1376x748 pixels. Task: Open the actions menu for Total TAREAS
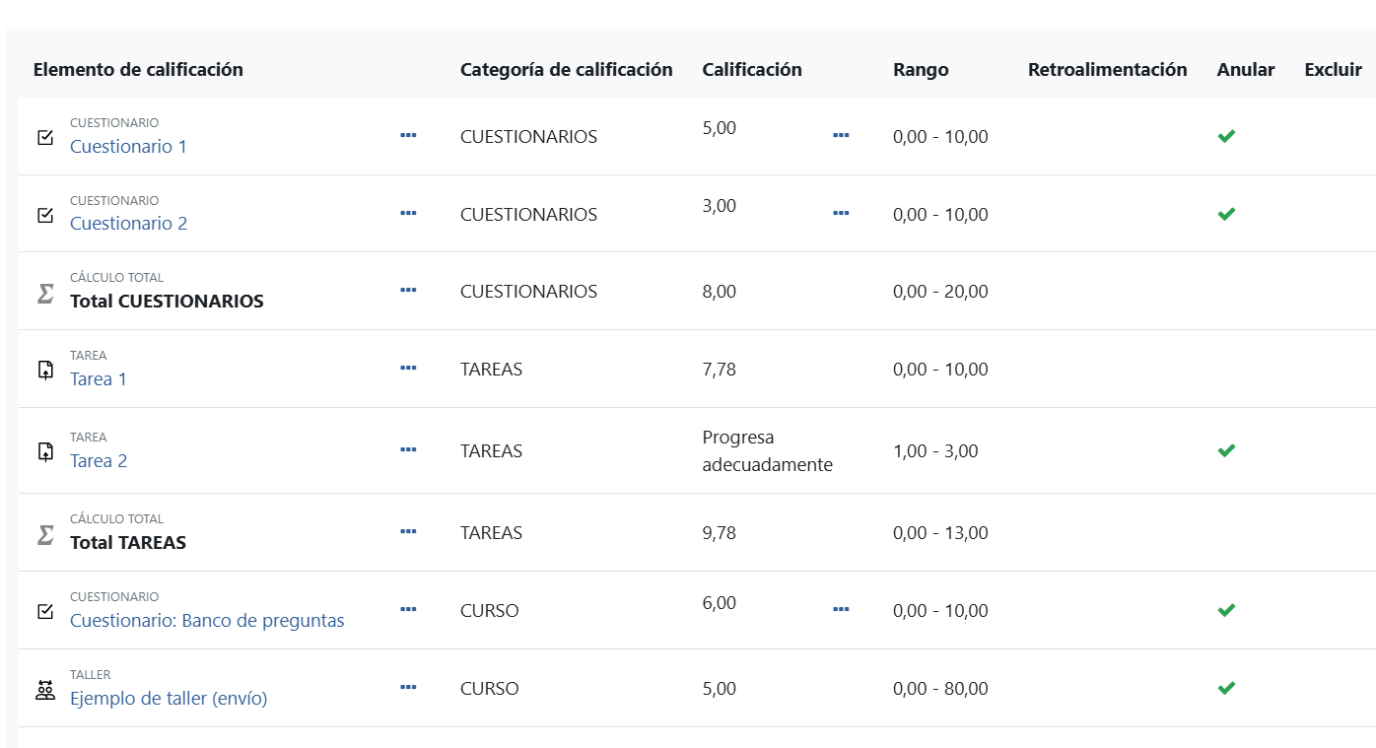(x=408, y=531)
